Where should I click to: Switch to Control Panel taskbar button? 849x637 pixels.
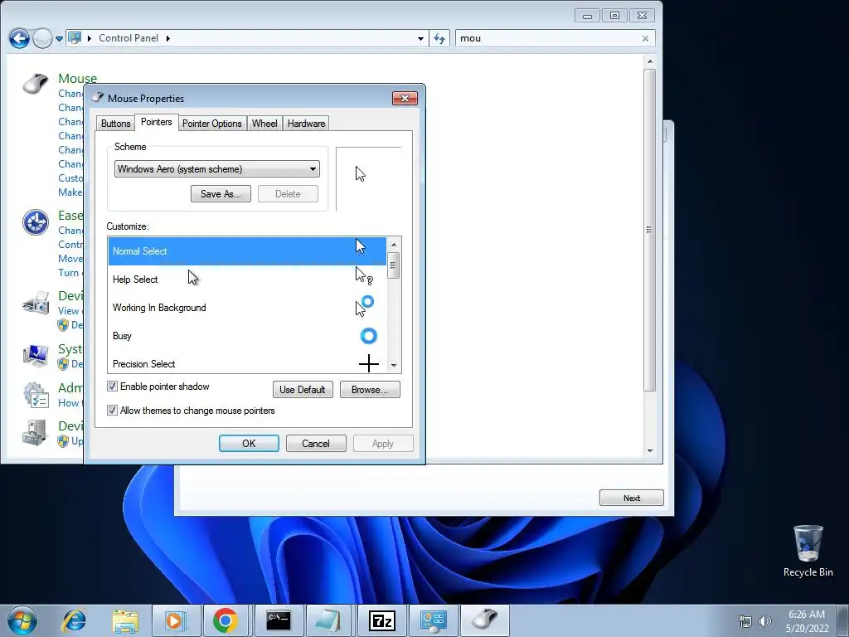point(433,620)
